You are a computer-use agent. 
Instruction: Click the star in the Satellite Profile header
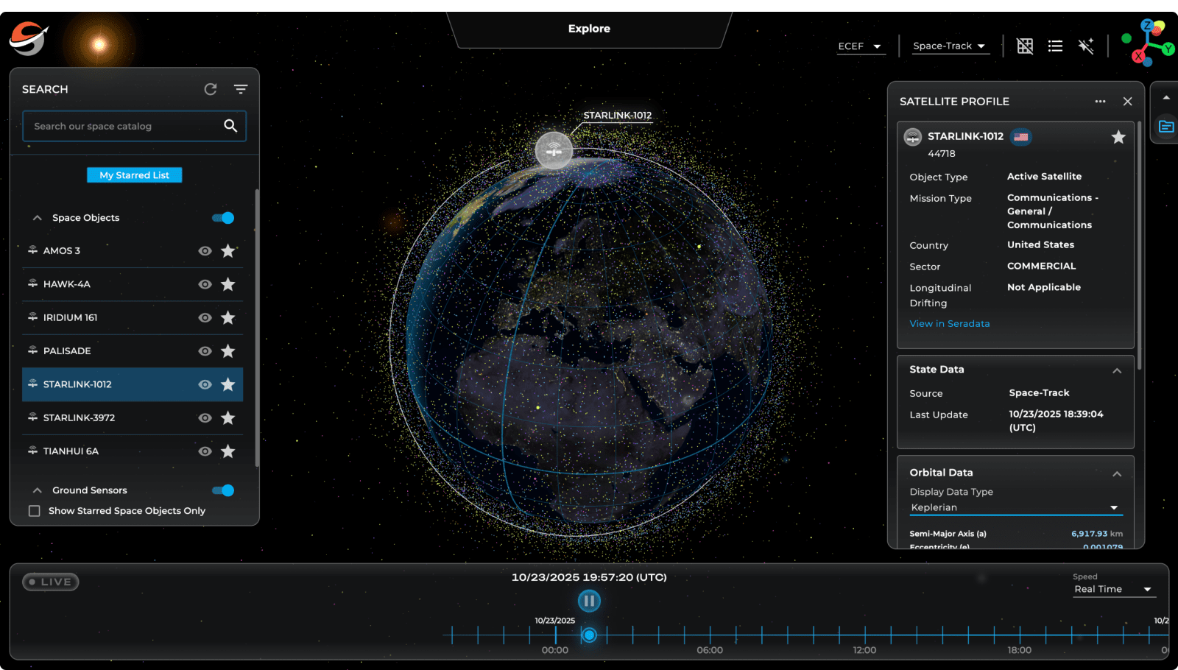[x=1118, y=137]
